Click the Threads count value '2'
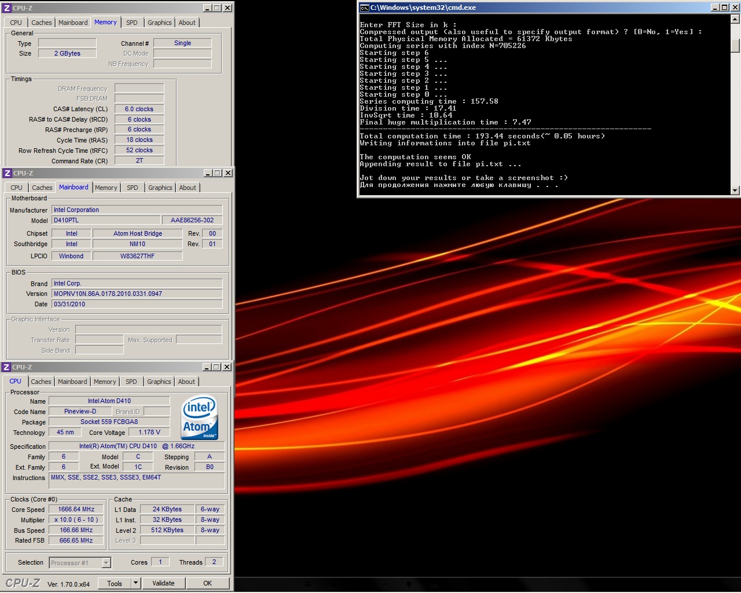The width and height of the screenshot is (741, 593). point(214,562)
